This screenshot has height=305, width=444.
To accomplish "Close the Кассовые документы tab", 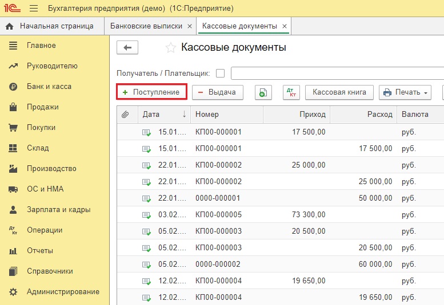I will click(x=285, y=26).
